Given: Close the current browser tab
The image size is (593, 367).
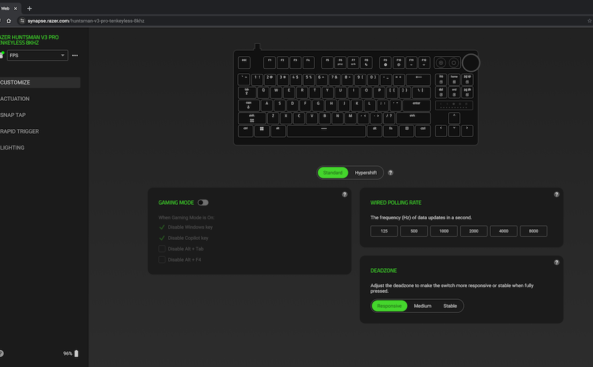Looking at the screenshot, I should [16, 9].
